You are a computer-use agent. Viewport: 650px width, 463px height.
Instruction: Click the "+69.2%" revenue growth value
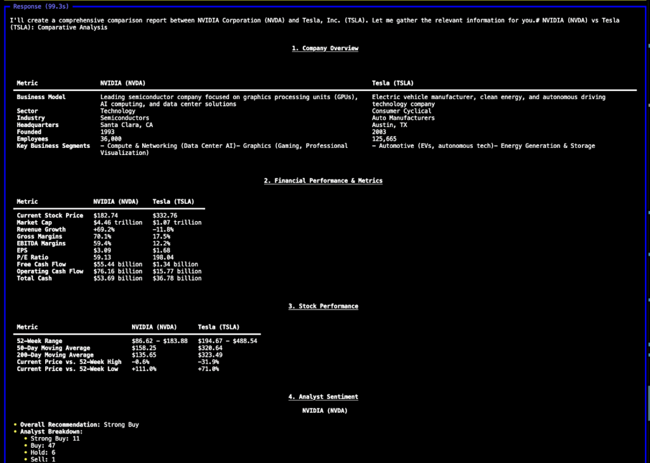coord(104,230)
